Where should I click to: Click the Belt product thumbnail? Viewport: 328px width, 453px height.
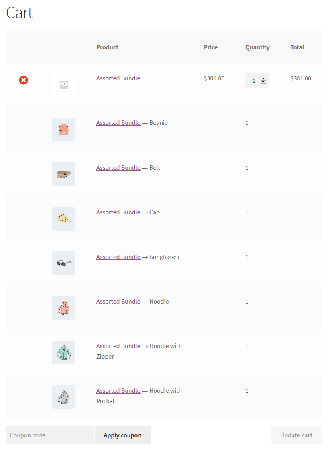click(63, 174)
